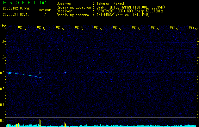Click the 0218 time marker
Image resolution: width=199 pixels, height=127 pixels.
tap(155, 27)
